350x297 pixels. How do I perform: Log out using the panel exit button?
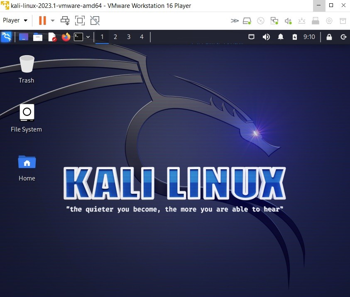tap(343, 37)
